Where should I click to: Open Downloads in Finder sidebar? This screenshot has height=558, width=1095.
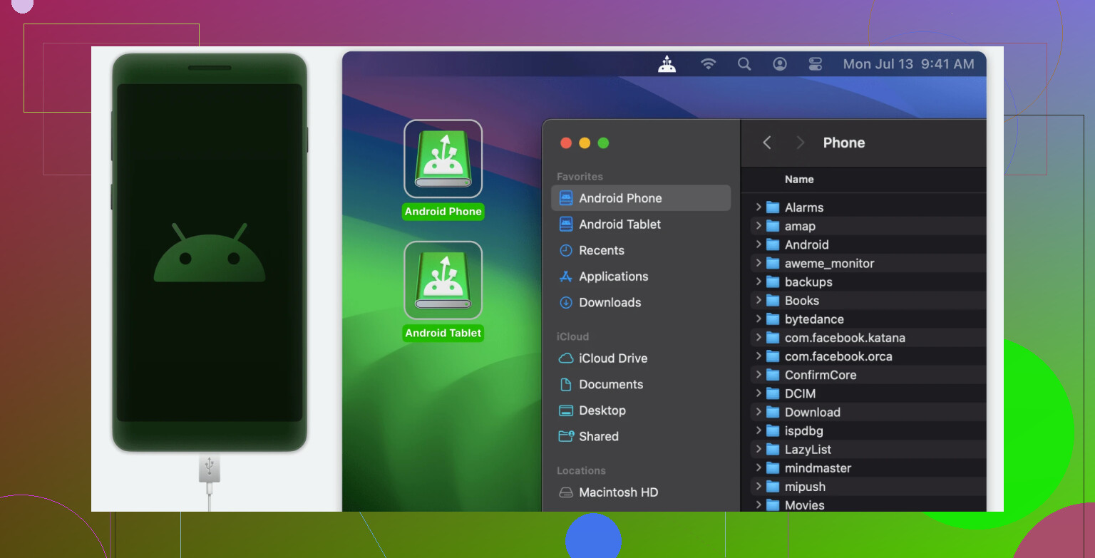tap(641, 302)
